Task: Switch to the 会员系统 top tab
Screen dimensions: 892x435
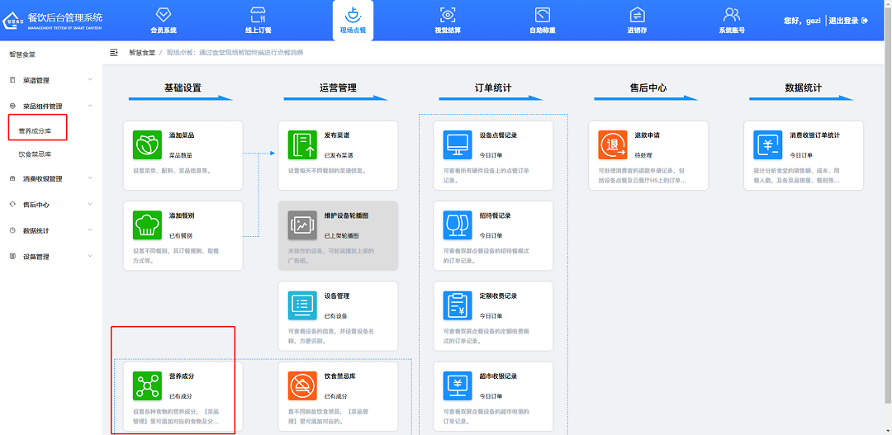Action: point(164,21)
